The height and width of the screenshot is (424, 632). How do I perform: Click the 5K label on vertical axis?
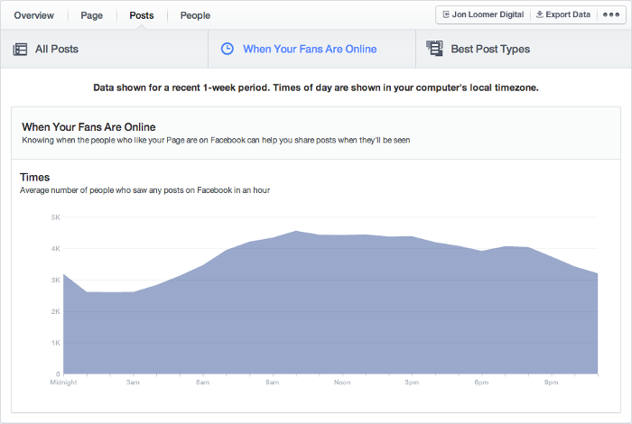(x=56, y=217)
